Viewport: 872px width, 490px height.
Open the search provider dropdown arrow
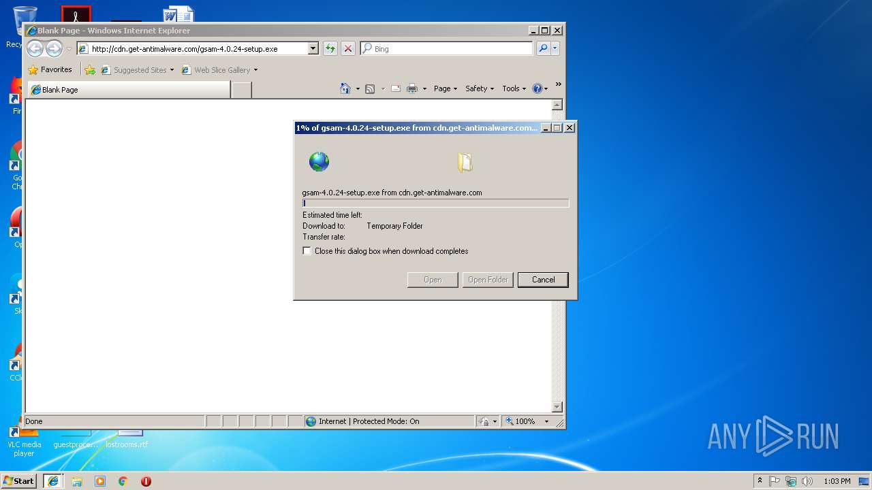coord(555,48)
